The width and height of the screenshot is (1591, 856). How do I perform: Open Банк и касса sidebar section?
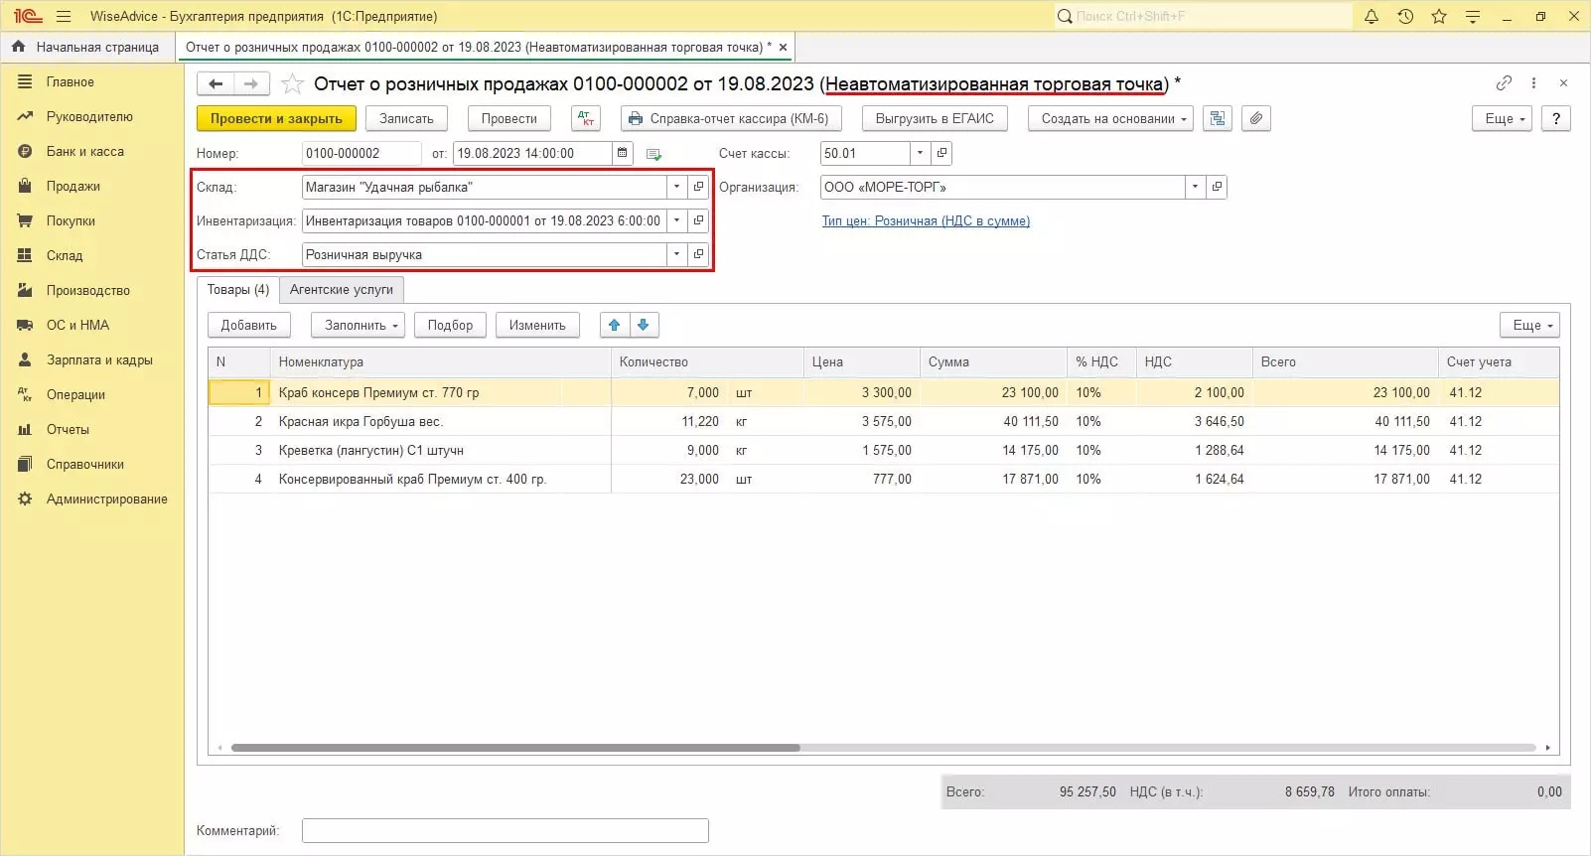(84, 151)
